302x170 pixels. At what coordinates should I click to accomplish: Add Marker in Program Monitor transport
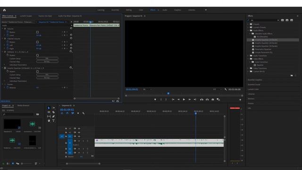point(155,100)
